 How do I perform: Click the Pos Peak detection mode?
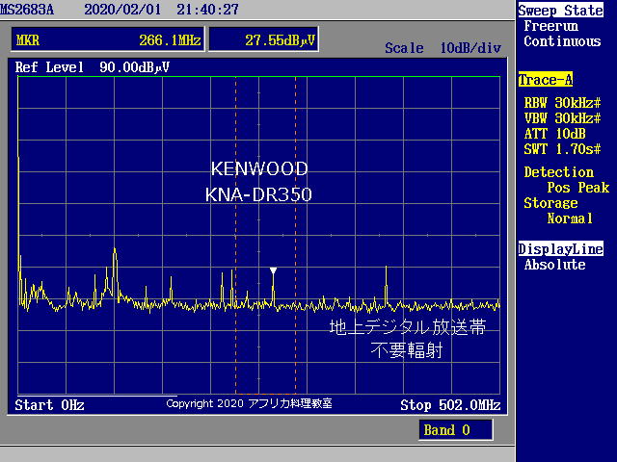click(x=578, y=188)
